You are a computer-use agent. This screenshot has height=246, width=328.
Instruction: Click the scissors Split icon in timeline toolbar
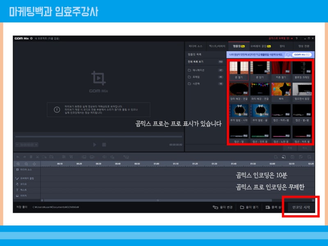[x=37, y=157]
